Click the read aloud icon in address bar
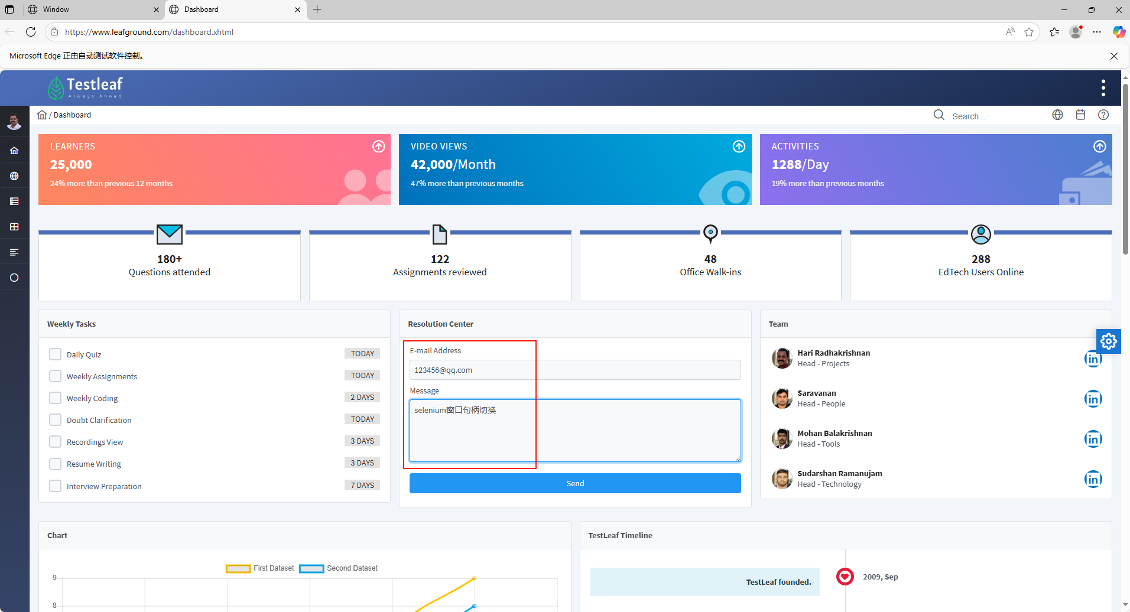Image resolution: width=1130 pixels, height=612 pixels. 1010,32
